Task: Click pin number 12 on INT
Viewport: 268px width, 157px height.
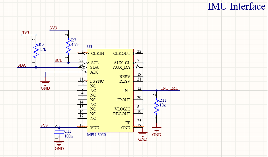Action: click(139, 88)
